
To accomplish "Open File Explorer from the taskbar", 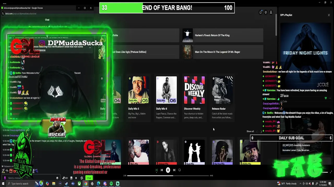I will (54, 184).
